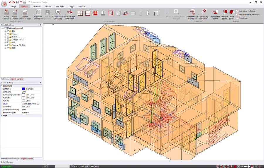The height and width of the screenshot is (168, 264).
Task: Switch to the Rubriken tab
Action: pyautogui.click(x=5, y=79)
